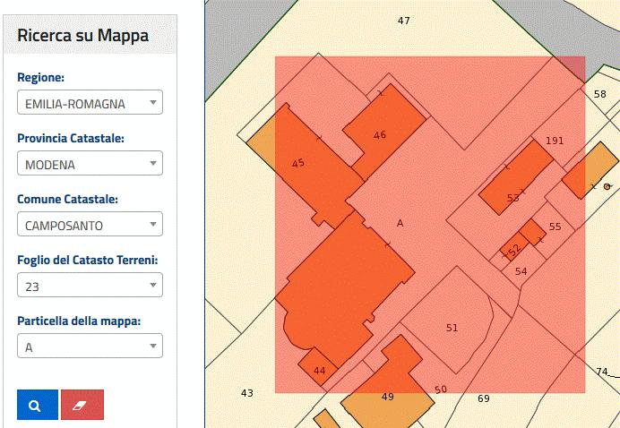The height and width of the screenshot is (428, 620).
Task: Open the Regione dropdown
Action: pyautogui.click(x=90, y=103)
